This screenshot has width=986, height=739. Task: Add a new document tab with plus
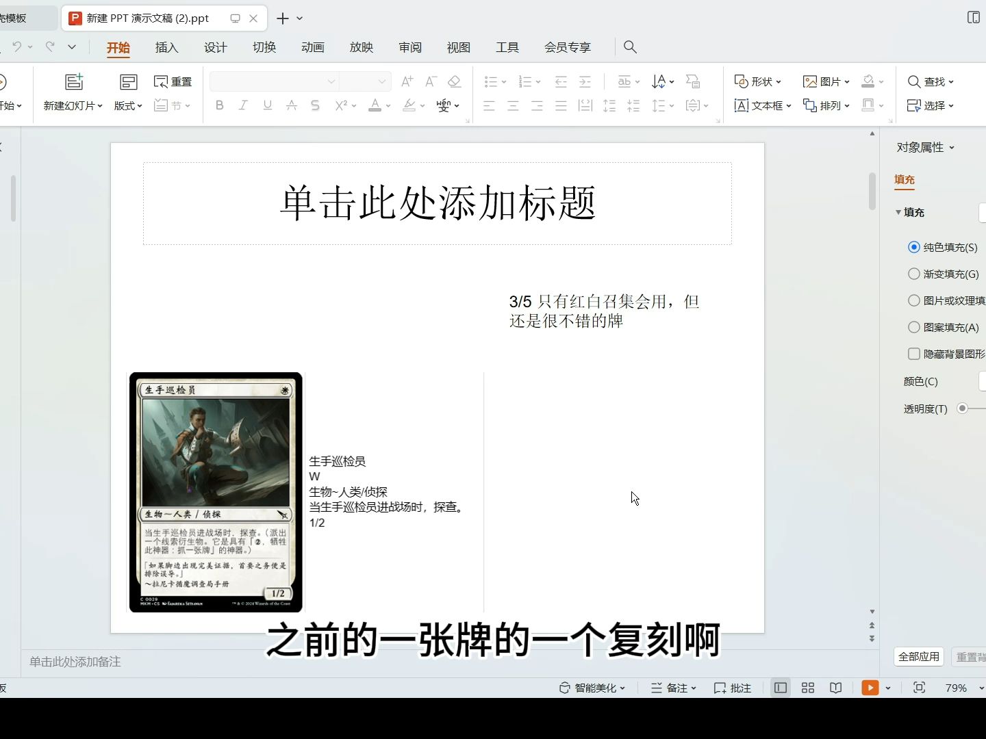tap(283, 18)
